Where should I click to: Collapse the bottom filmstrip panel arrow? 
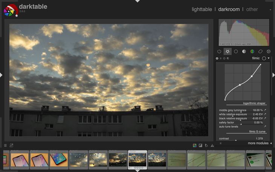click(x=137, y=171)
